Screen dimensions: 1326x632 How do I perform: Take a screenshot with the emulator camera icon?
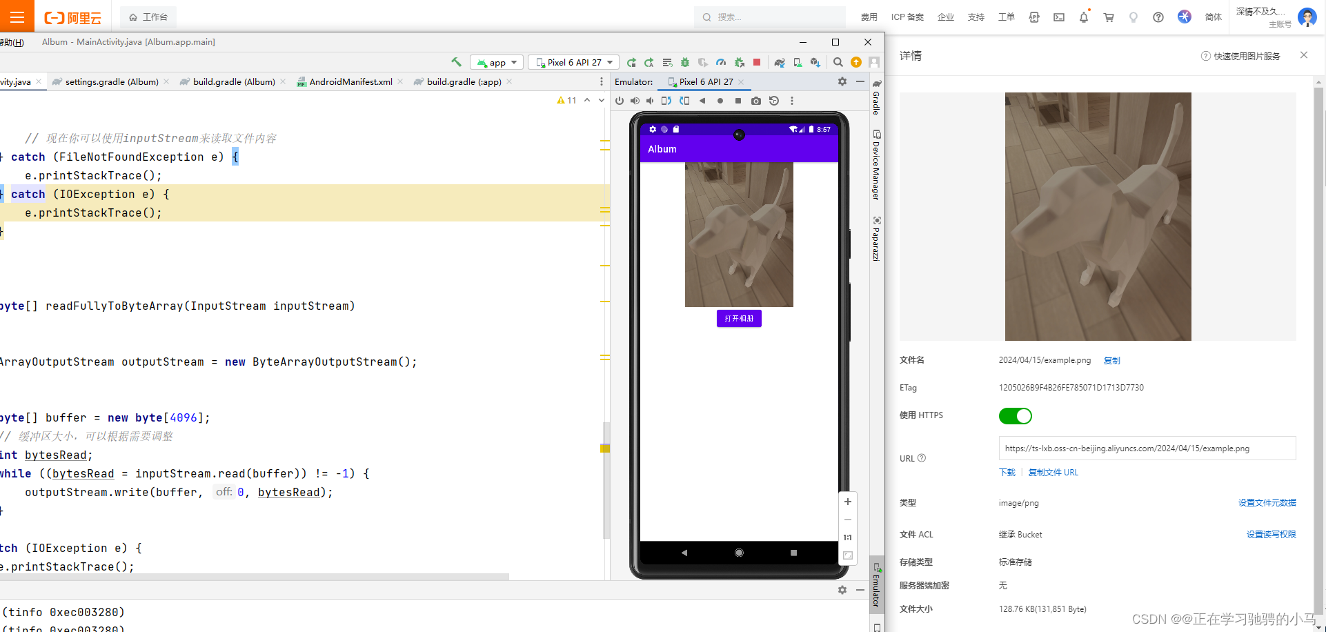point(755,100)
